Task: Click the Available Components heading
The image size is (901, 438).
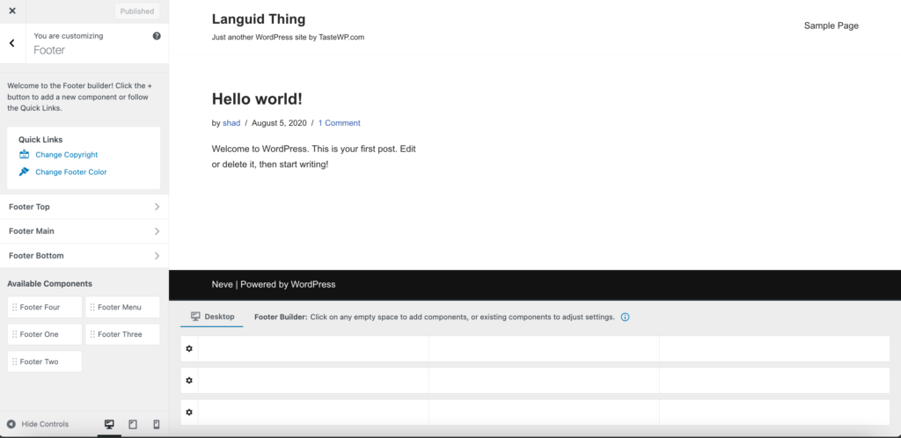Action: click(x=49, y=283)
